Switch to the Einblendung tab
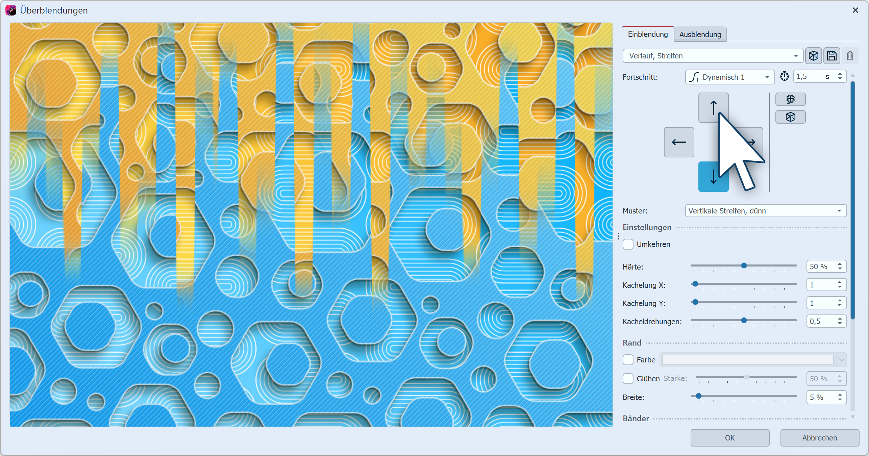The height and width of the screenshot is (456, 869). tap(647, 34)
